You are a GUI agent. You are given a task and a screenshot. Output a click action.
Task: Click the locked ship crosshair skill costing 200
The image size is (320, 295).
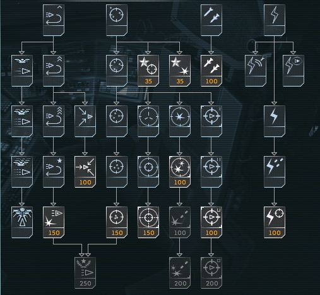pyautogui.click(x=211, y=273)
